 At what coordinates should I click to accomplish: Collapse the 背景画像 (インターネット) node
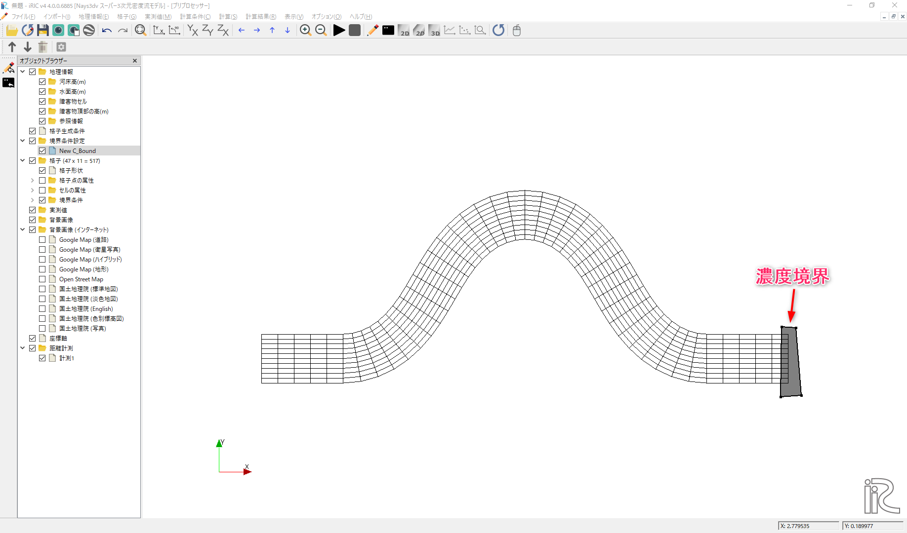click(x=23, y=230)
